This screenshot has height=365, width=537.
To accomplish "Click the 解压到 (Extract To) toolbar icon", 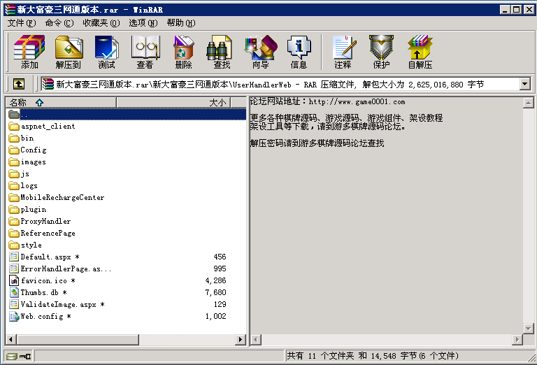I will 69,52.
